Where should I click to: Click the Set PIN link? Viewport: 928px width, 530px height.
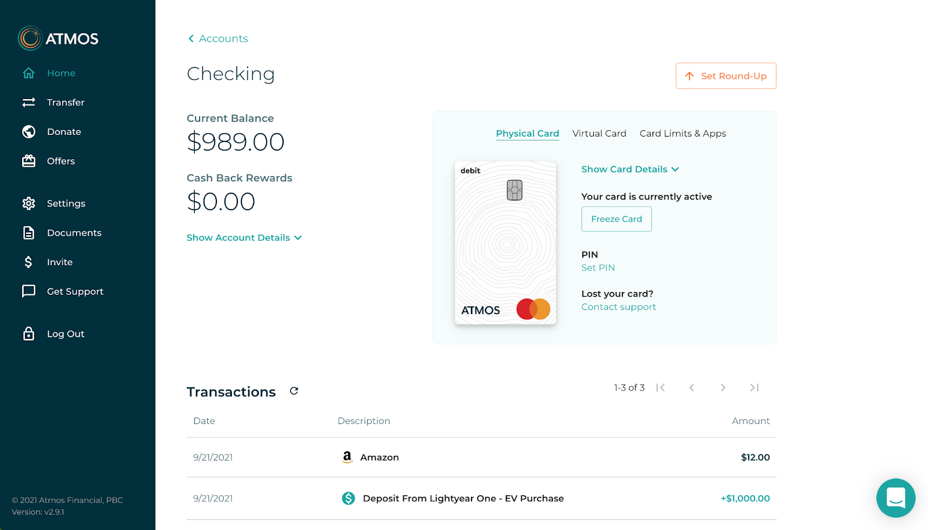[598, 268]
